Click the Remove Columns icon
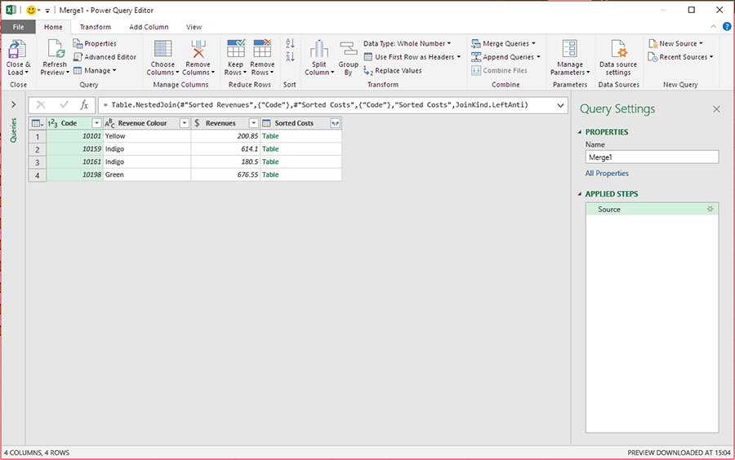This screenshot has height=460, width=735. click(198, 49)
